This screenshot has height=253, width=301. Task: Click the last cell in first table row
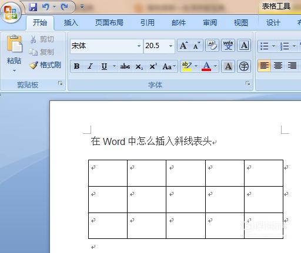click(263, 173)
